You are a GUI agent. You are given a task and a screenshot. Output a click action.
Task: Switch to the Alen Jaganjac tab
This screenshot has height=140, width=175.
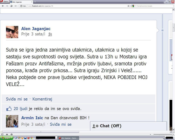click(x=21, y=2)
